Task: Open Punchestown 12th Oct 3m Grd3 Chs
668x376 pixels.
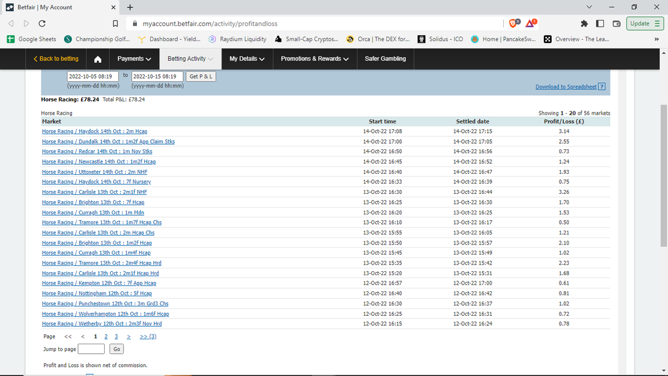Action: click(x=105, y=304)
